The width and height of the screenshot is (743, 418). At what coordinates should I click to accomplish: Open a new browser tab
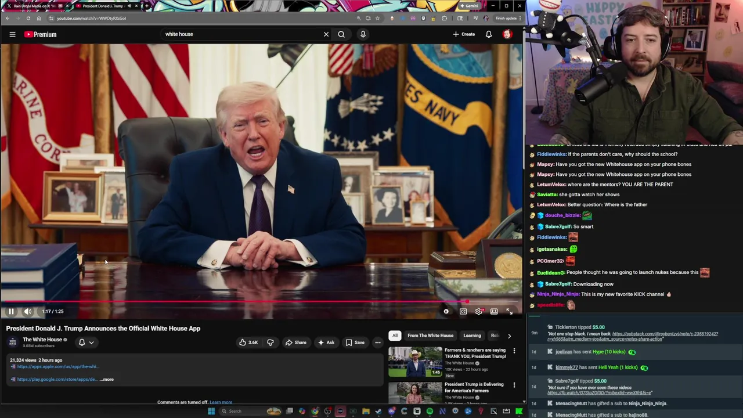tap(146, 6)
